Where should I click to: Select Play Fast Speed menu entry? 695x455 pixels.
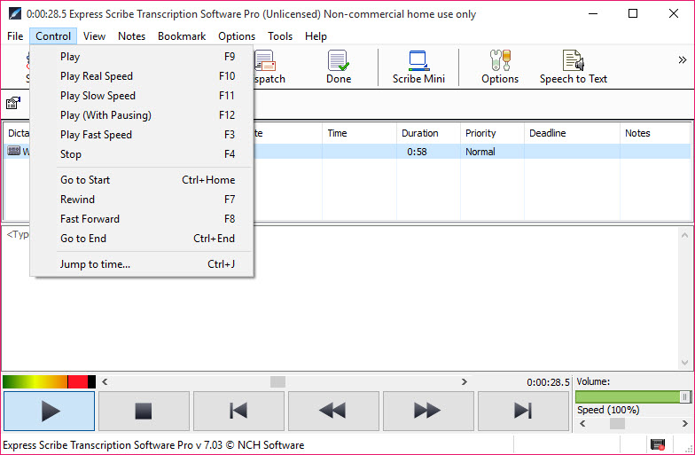(x=142, y=135)
